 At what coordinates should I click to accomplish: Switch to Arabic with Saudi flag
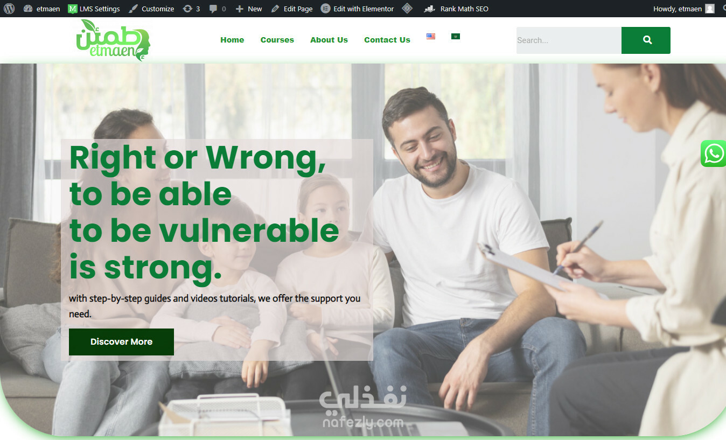(456, 36)
